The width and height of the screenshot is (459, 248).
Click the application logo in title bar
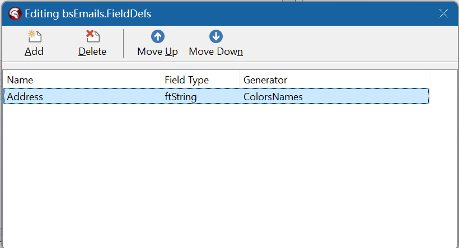[x=15, y=13]
